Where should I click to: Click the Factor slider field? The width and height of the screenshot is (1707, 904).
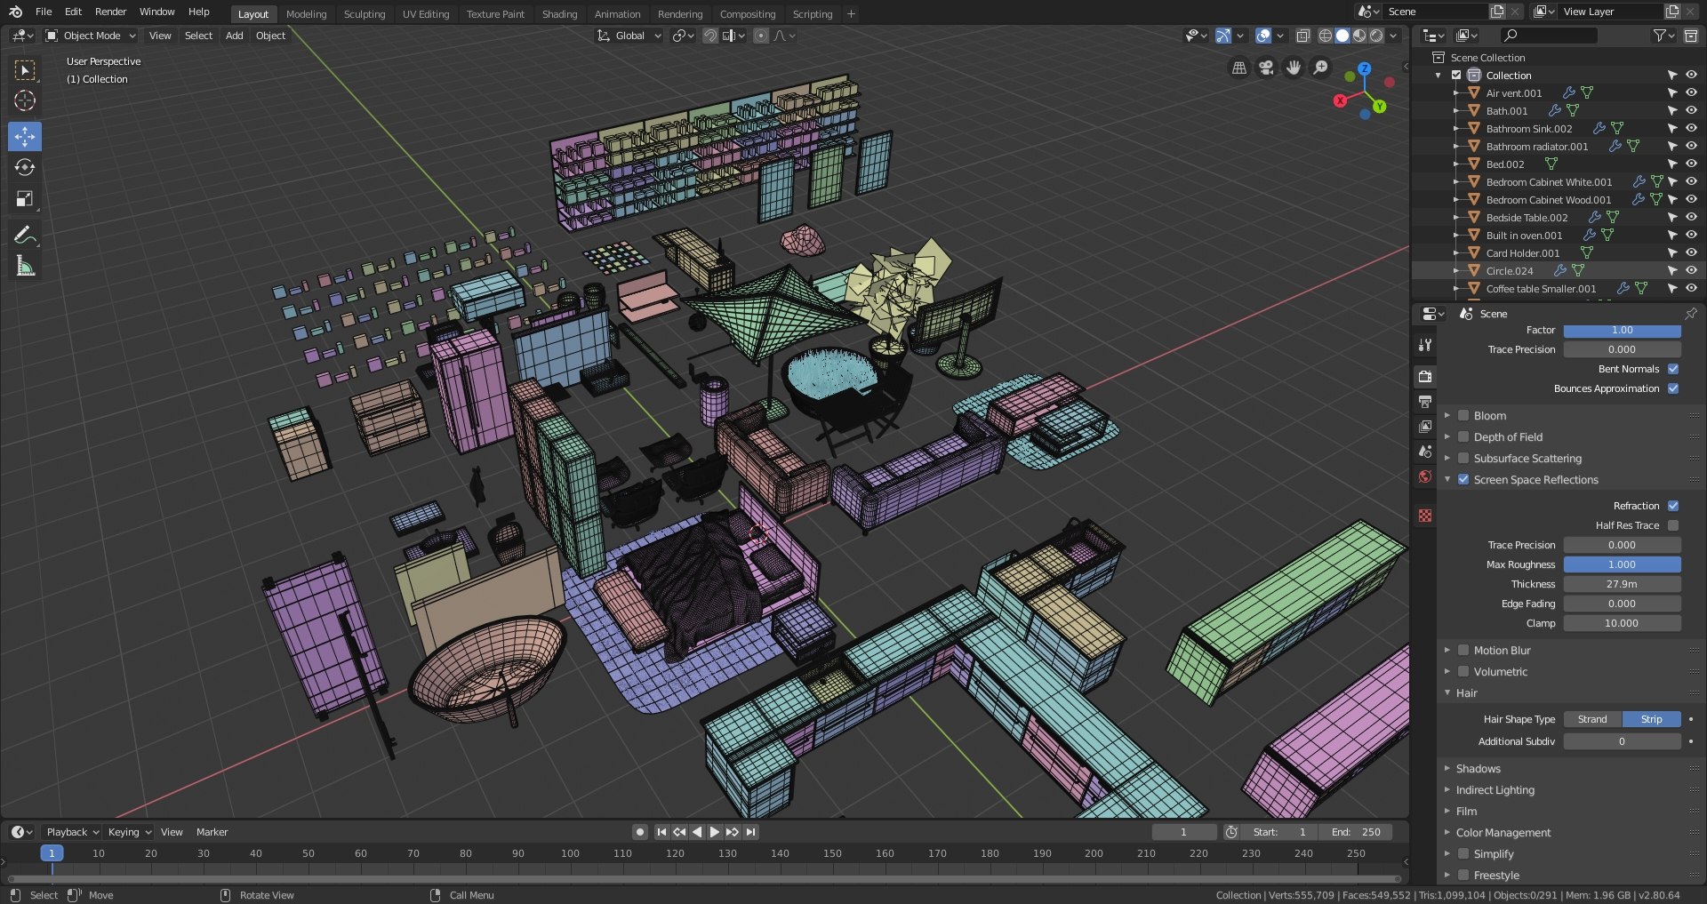(1623, 330)
